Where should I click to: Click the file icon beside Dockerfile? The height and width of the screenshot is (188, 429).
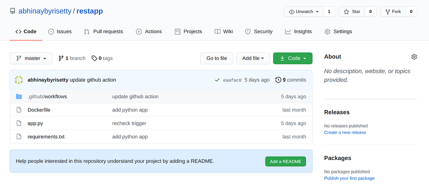pos(19,110)
